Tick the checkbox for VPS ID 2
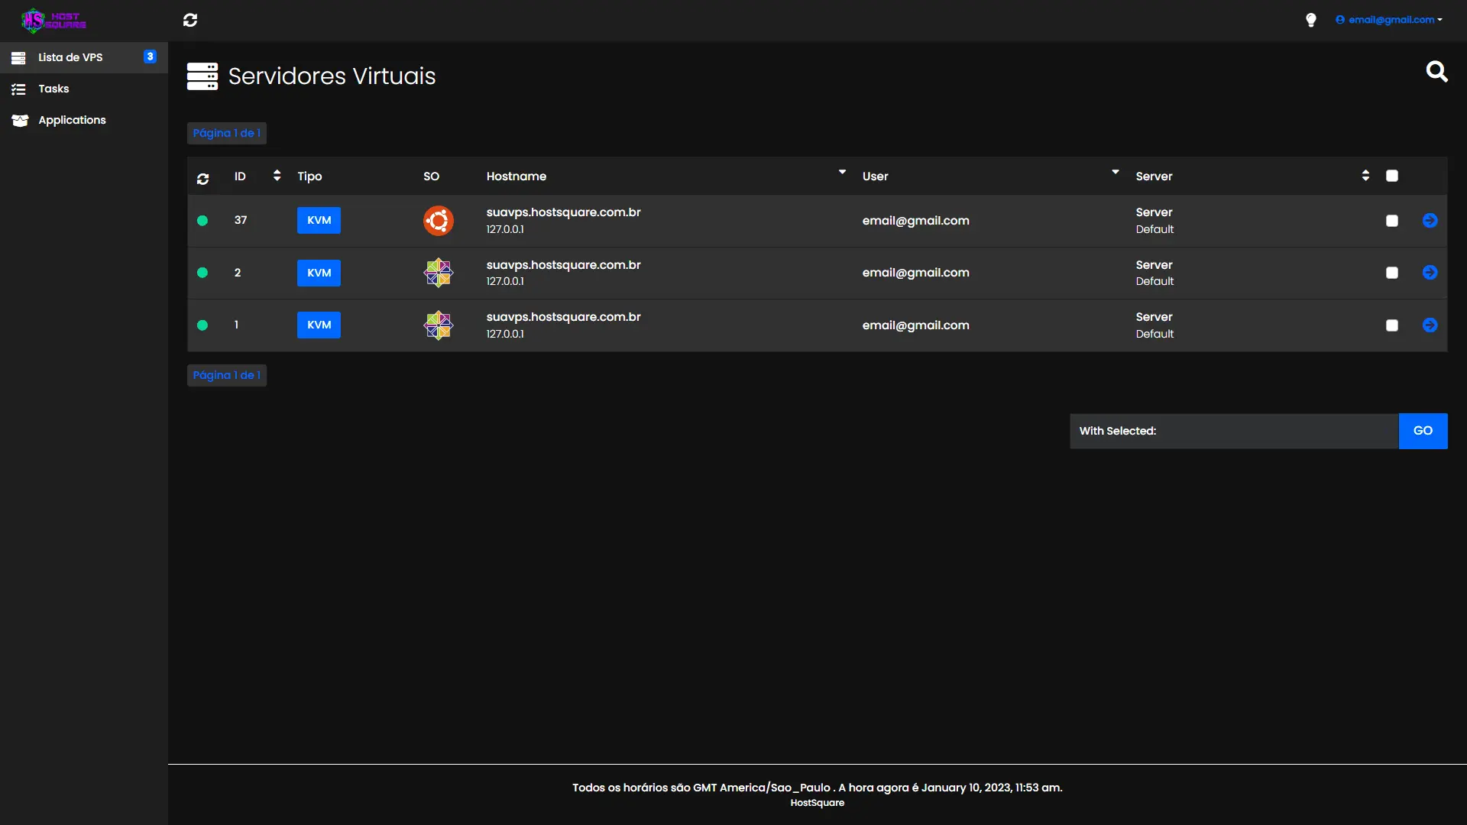 click(1391, 273)
